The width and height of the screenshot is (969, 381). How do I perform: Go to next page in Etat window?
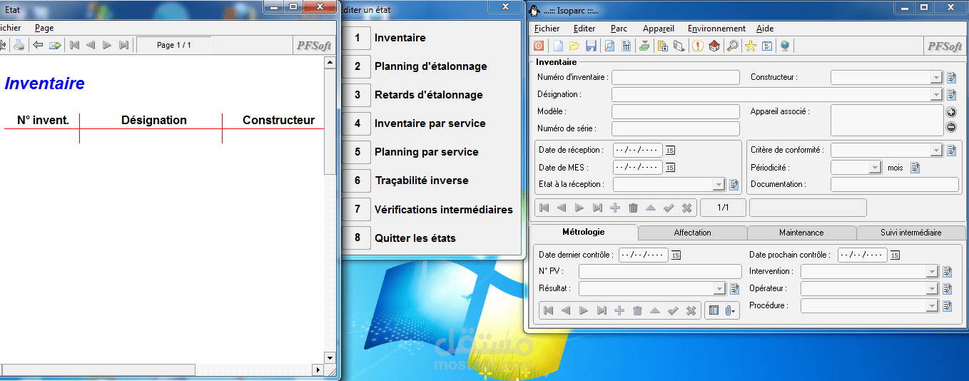(x=107, y=45)
